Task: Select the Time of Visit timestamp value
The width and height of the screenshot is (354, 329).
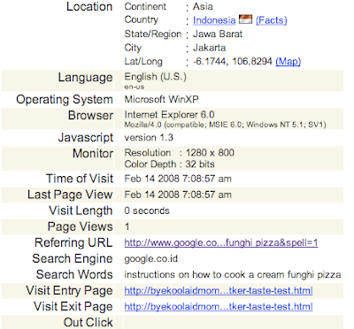Action: coord(178,179)
